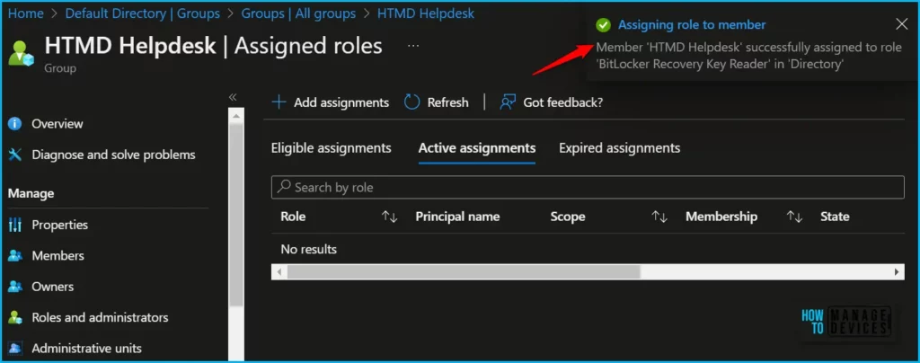Click the Owners people icon
The image size is (920, 363).
pos(15,287)
